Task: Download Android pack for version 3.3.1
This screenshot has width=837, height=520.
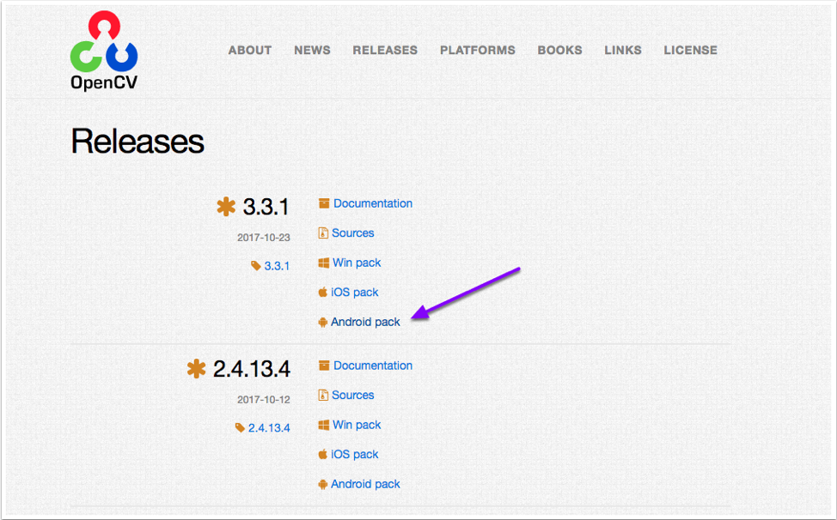Action: coord(365,322)
